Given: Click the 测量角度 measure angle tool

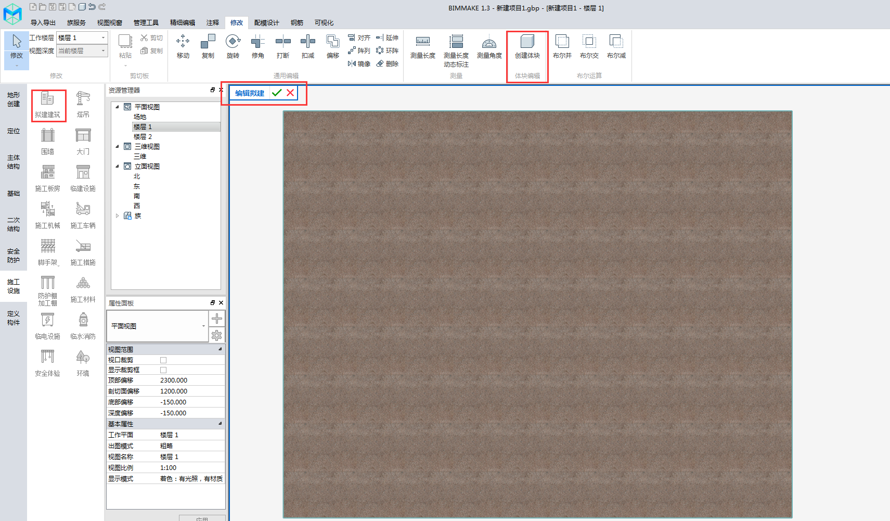Looking at the screenshot, I should coord(489,46).
